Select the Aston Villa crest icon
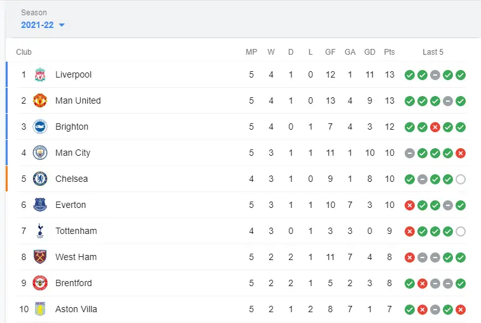Screen dimensions: 481x323 (x=40, y=309)
